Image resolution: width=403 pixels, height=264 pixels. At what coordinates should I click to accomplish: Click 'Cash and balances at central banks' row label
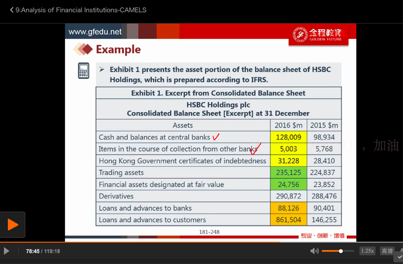click(x=154, y=137)
